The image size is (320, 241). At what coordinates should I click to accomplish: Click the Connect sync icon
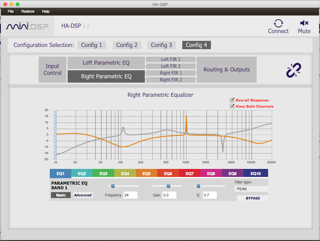[278, 23]
